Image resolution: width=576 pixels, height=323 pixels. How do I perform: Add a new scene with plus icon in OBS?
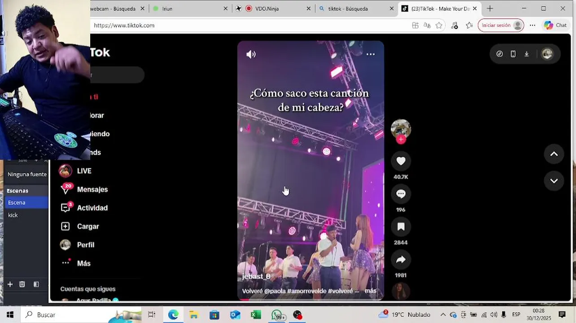coord(10,284)
